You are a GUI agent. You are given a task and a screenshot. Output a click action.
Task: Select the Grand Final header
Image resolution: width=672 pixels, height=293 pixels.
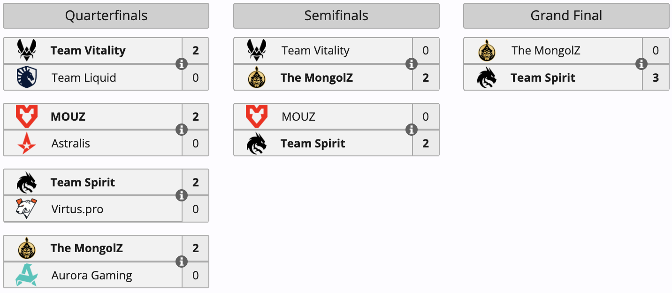566,15
